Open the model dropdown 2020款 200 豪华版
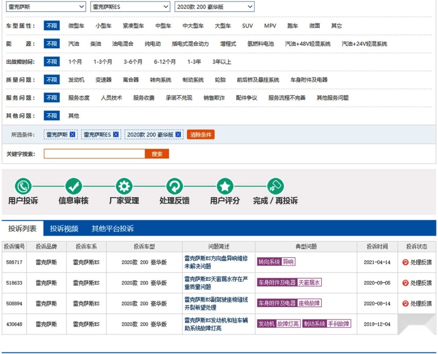438x354 pixels. (x=214, y=7)
